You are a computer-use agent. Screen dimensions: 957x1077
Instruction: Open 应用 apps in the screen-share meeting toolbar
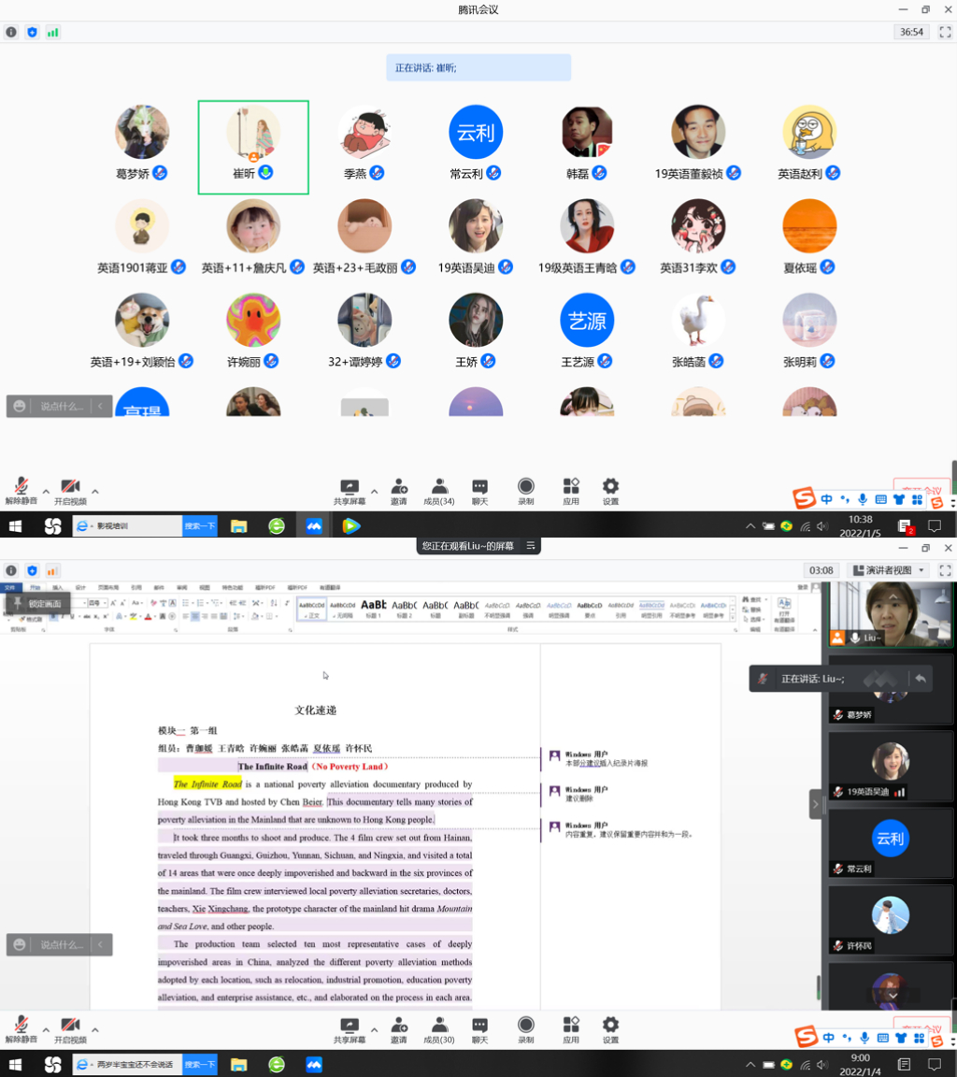coord(571,1029)
